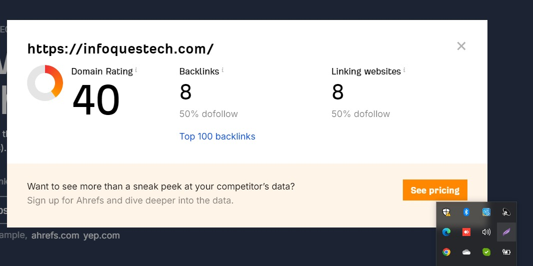The width and height of the screenshot is (533, 266).
Task: Click the Domain Rating donut chart
Action: point(45,83)
